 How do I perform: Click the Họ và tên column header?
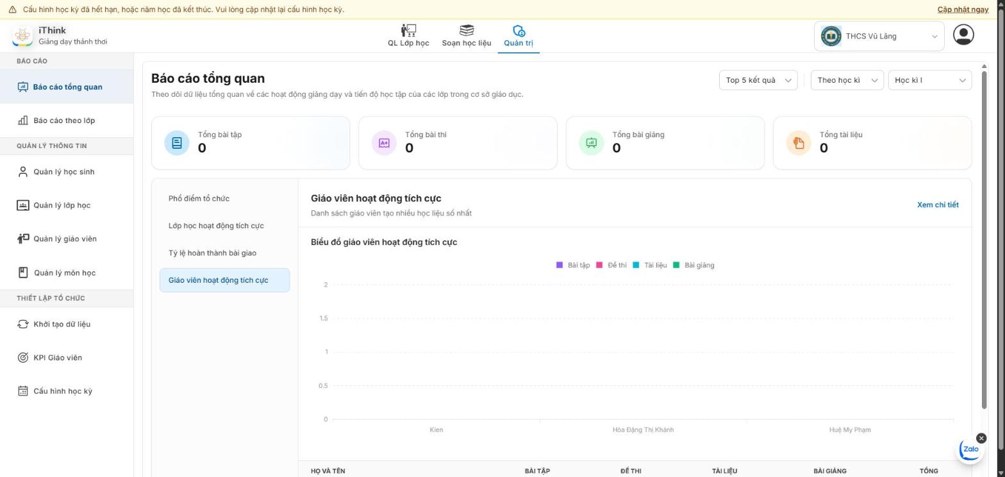click(328, 471)
